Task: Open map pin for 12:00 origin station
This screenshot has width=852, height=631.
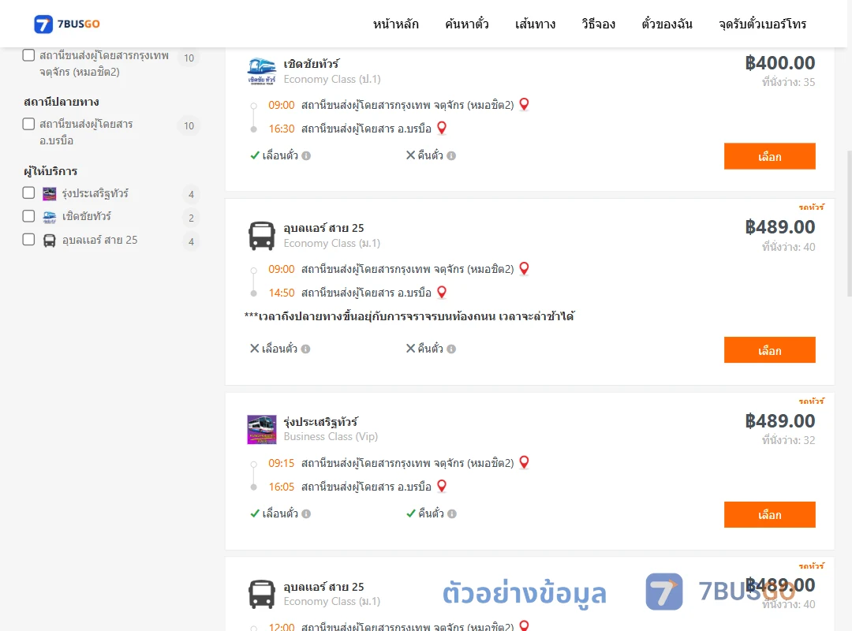Action: coord(525,625)
